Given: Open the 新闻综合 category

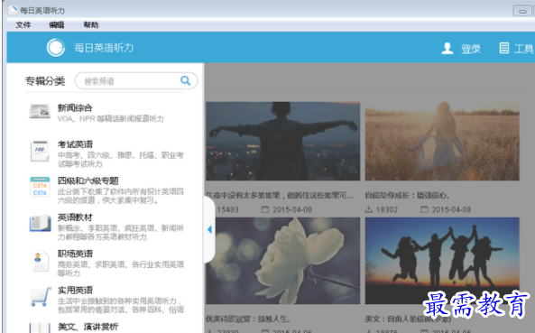Looking at the screenshot, I should point(75,107).
